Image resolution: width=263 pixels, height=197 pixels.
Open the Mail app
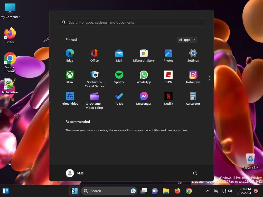point(119,56)
